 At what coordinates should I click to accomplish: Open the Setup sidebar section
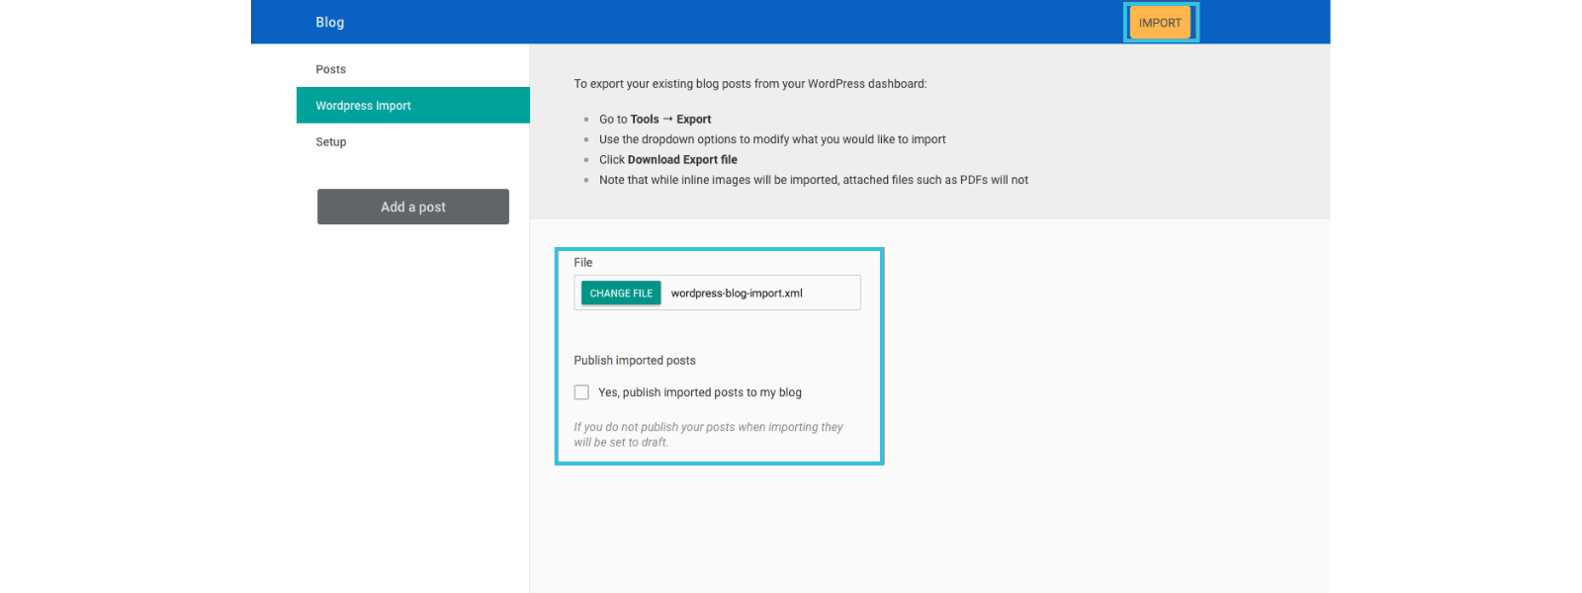coord(331,142)
